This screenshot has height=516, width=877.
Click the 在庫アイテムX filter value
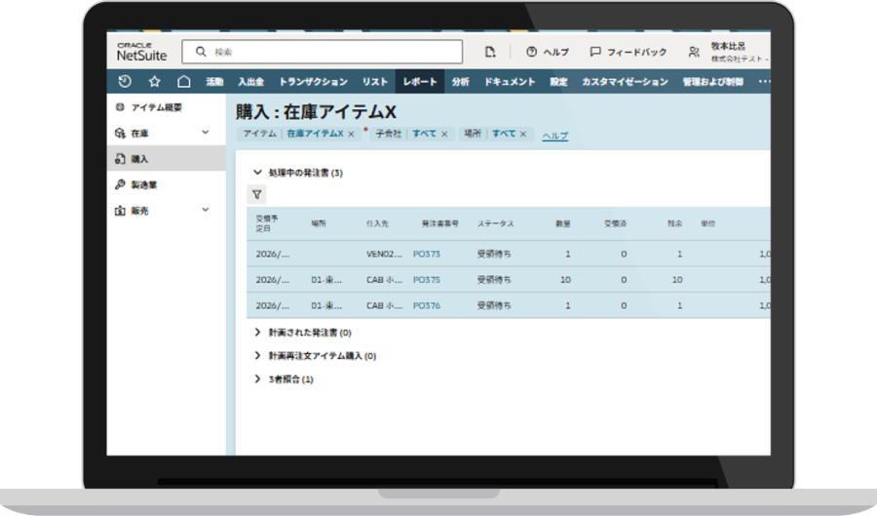[x=315, y=134]
